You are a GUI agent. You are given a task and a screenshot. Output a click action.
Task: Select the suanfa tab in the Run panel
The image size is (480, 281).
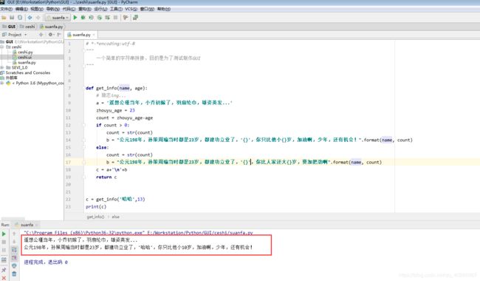point(27,225)
